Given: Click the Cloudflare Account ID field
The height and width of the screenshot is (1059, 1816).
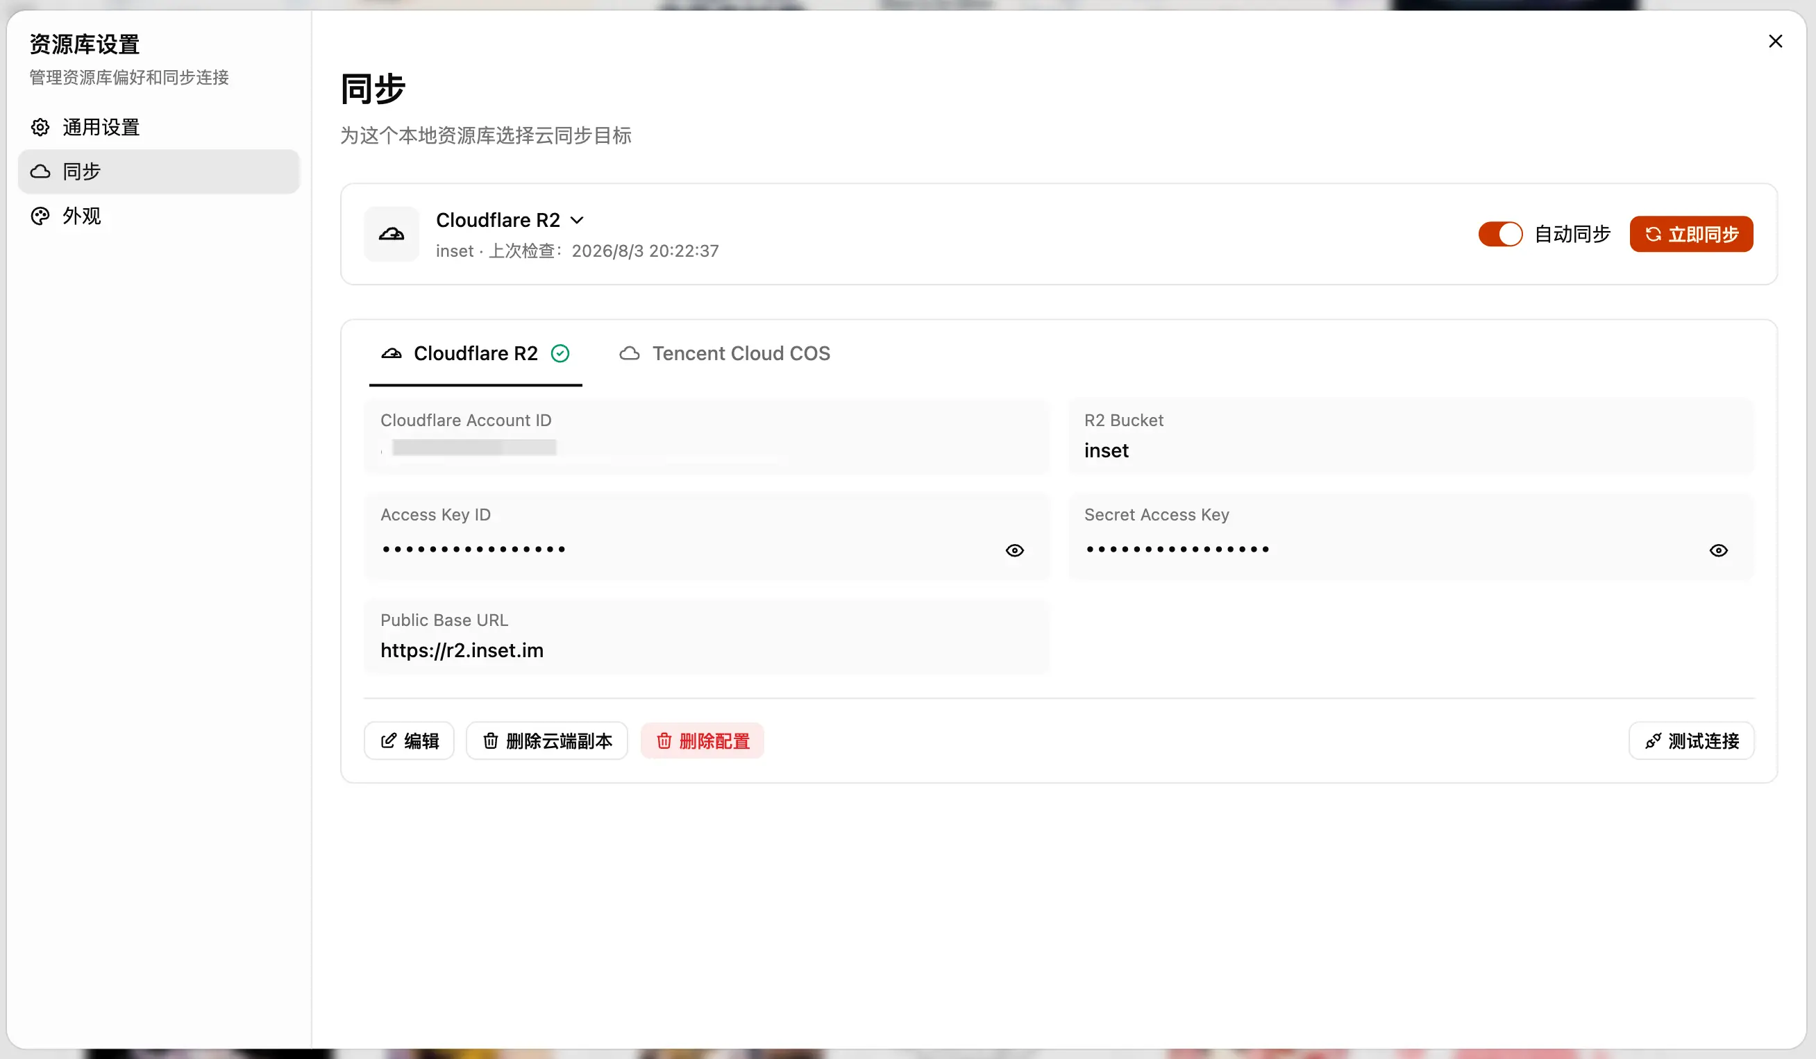Looking at the screenshot, I should [706, 437].
